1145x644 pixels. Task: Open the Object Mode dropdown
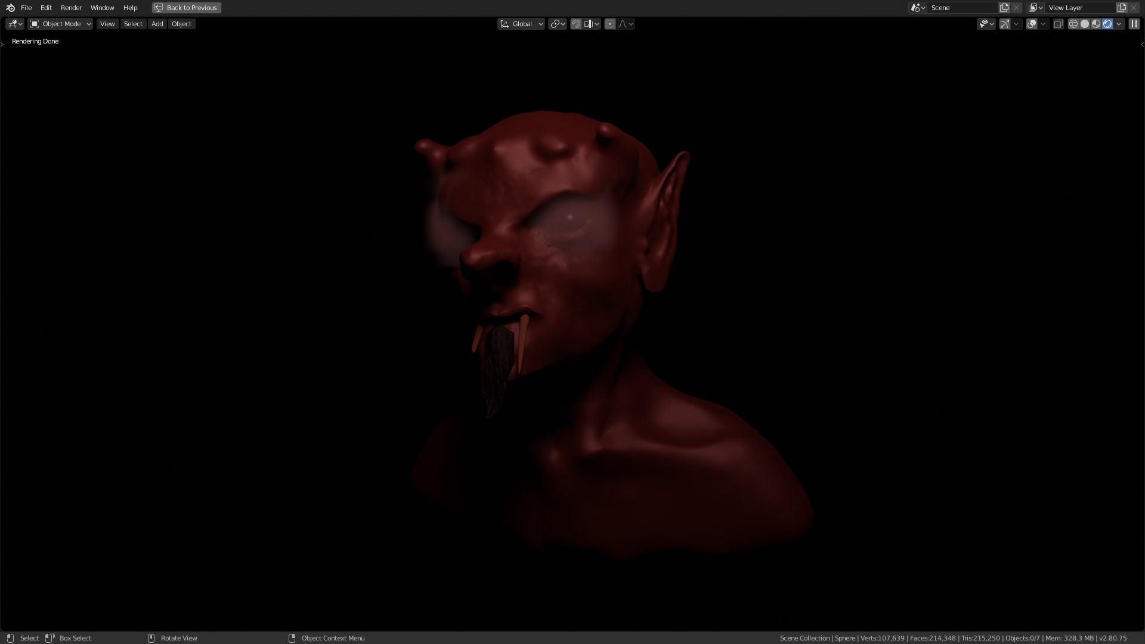(60, 24)
